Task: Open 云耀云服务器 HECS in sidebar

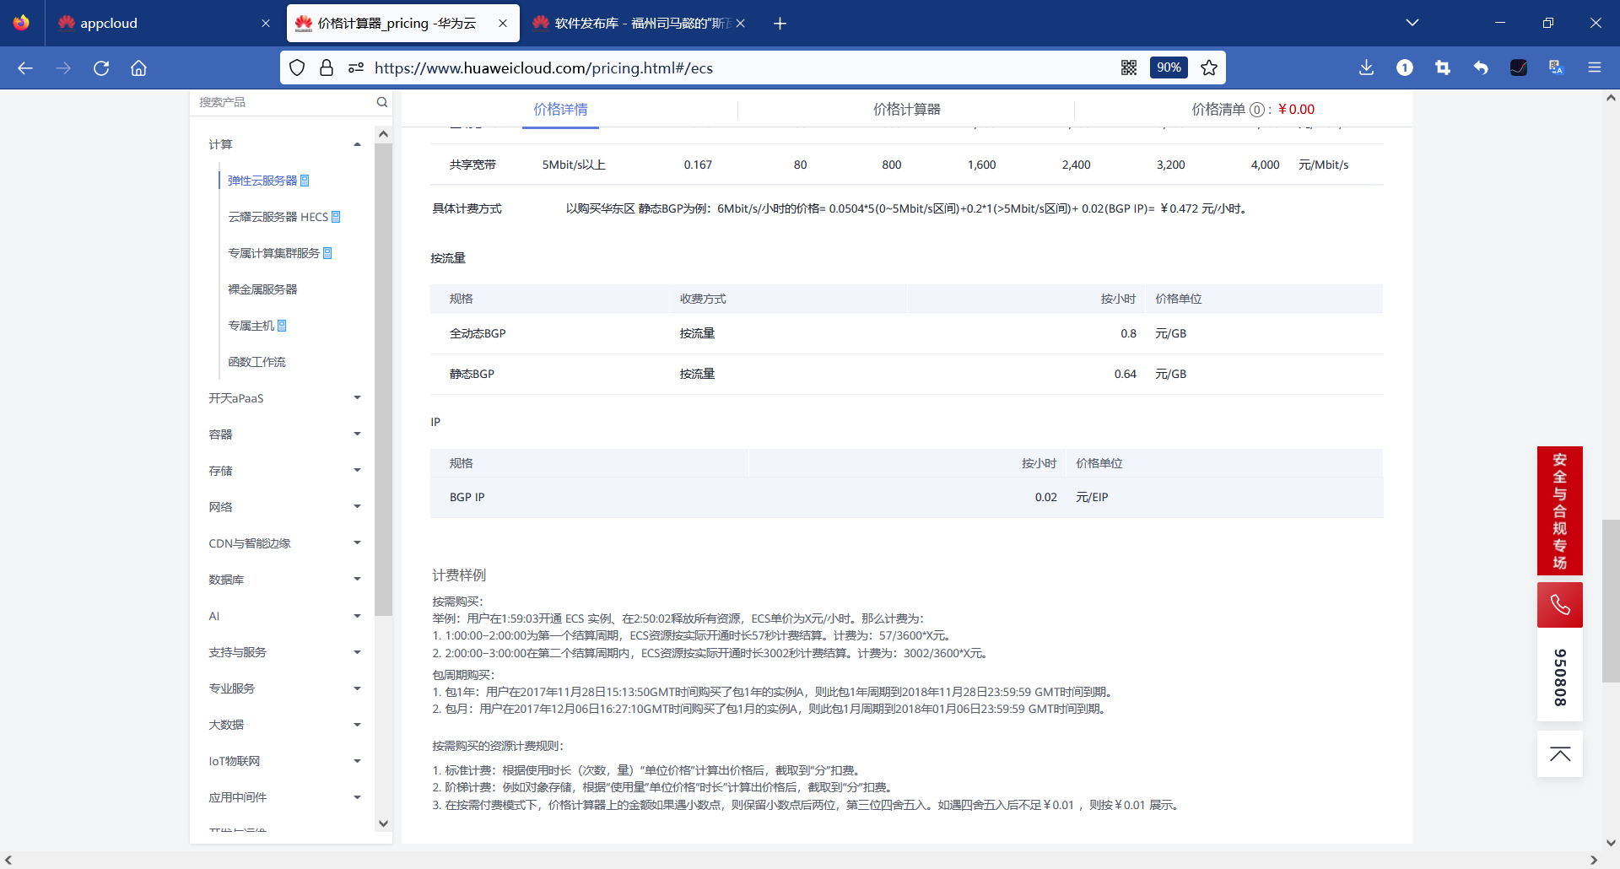Action: [278, 217]
